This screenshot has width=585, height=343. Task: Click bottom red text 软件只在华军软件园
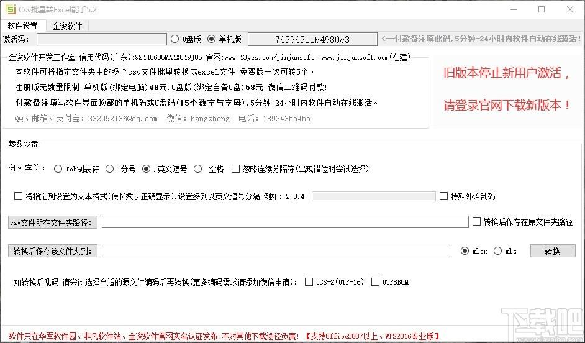pos(154,336)
